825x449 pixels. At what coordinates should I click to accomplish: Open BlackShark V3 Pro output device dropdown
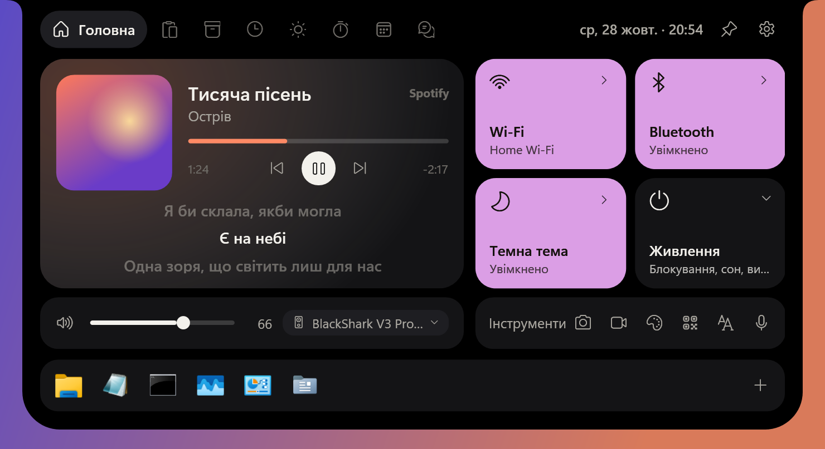pos(366,323)
